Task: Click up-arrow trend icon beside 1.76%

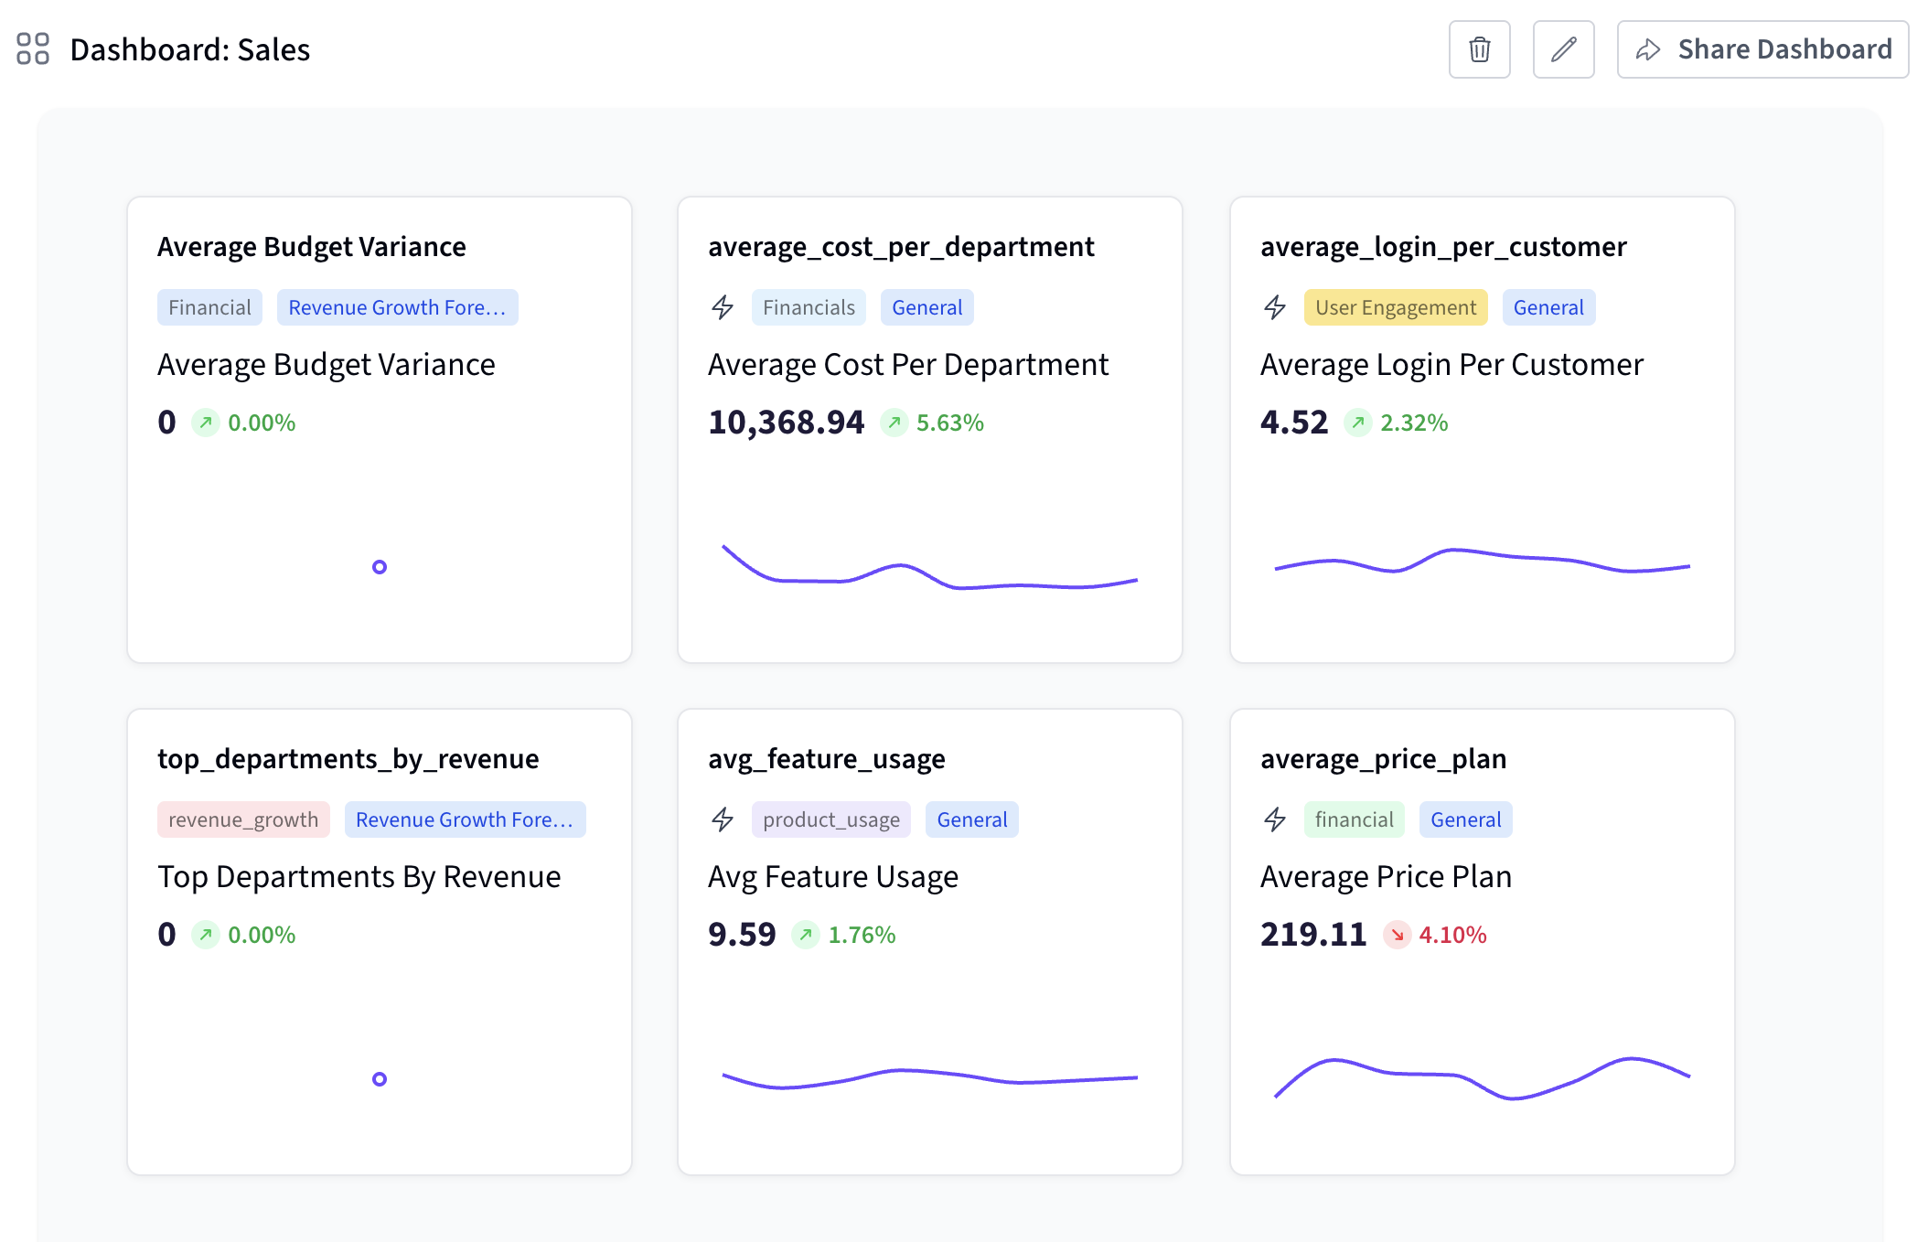Action: click(x=806, y=935)
